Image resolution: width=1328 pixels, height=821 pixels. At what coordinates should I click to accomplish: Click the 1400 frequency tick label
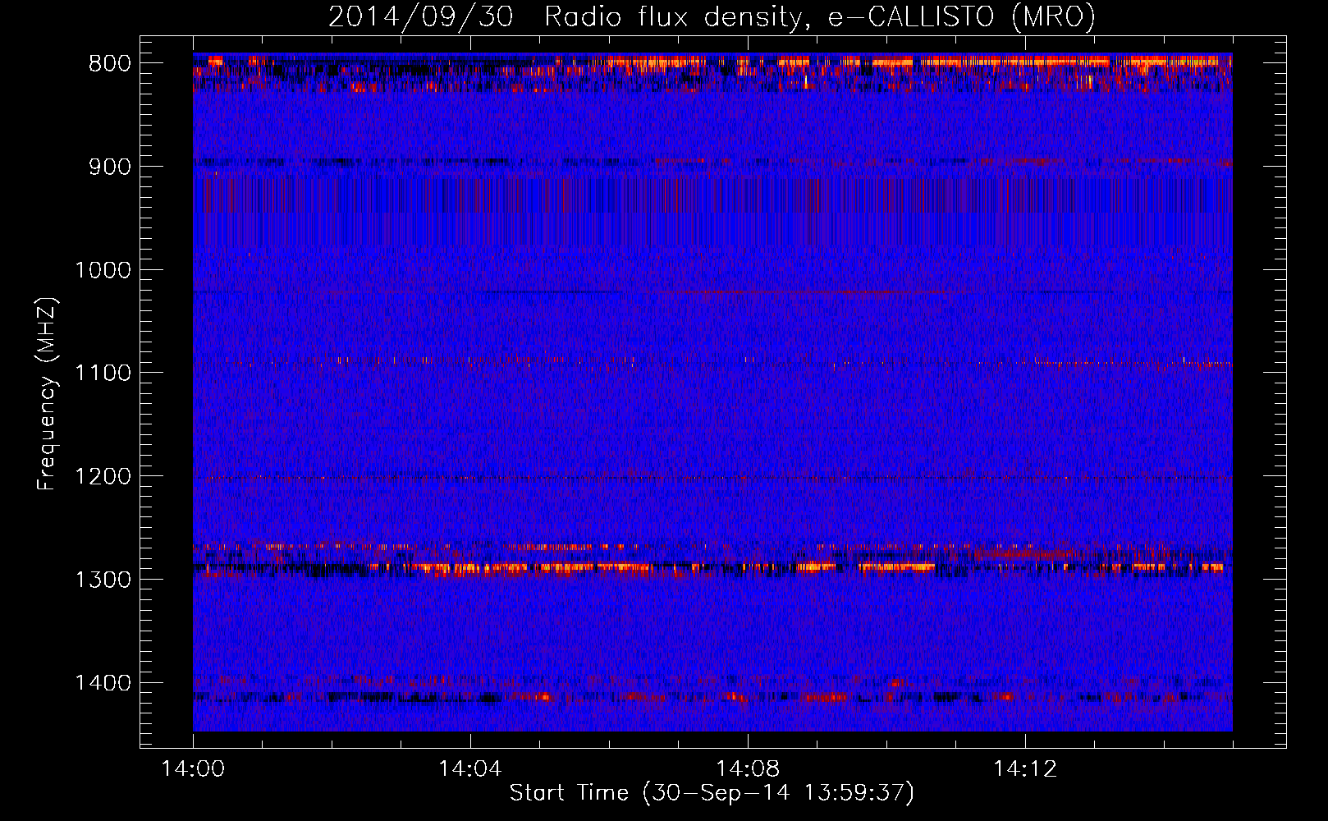tap(103, 683)
